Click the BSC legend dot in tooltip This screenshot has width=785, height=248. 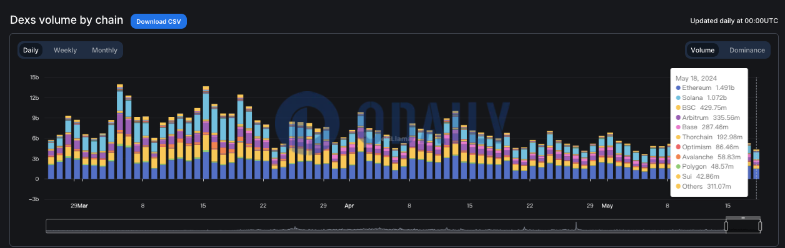click(x=678, y=107)
